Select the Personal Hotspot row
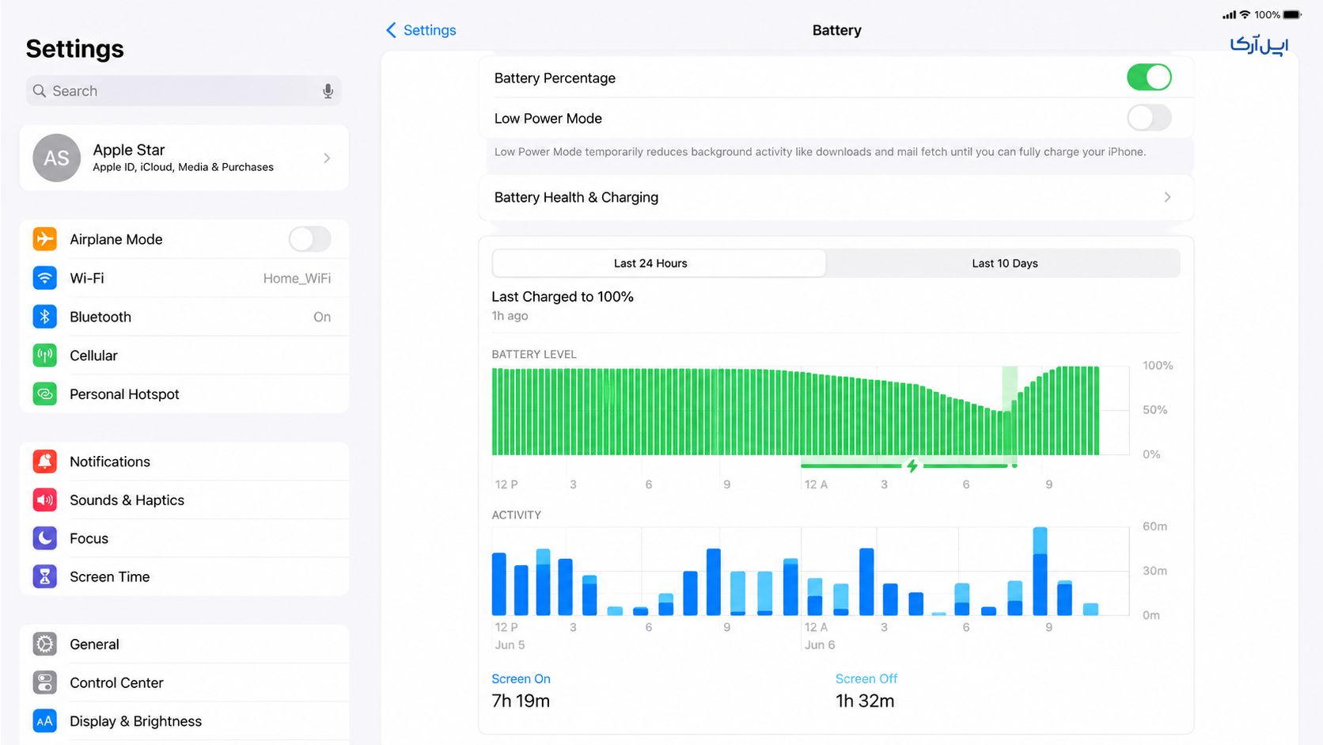 coord(184,393)
